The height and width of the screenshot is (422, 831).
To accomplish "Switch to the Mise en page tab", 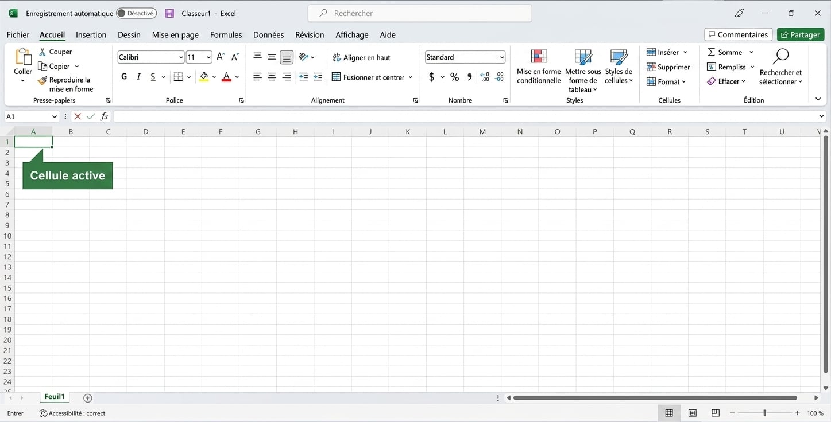I will point(175,35).
